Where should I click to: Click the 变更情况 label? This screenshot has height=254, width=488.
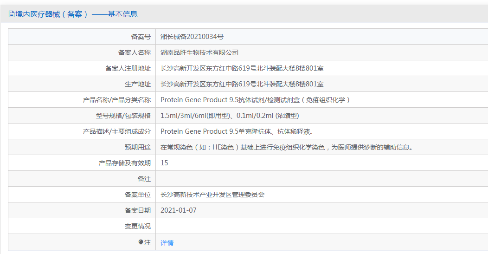[138, 226]
